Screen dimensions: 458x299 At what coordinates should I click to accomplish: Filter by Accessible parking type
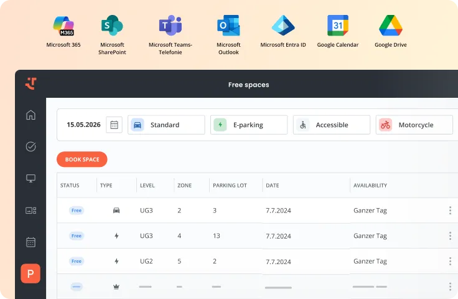coord(332,125)
